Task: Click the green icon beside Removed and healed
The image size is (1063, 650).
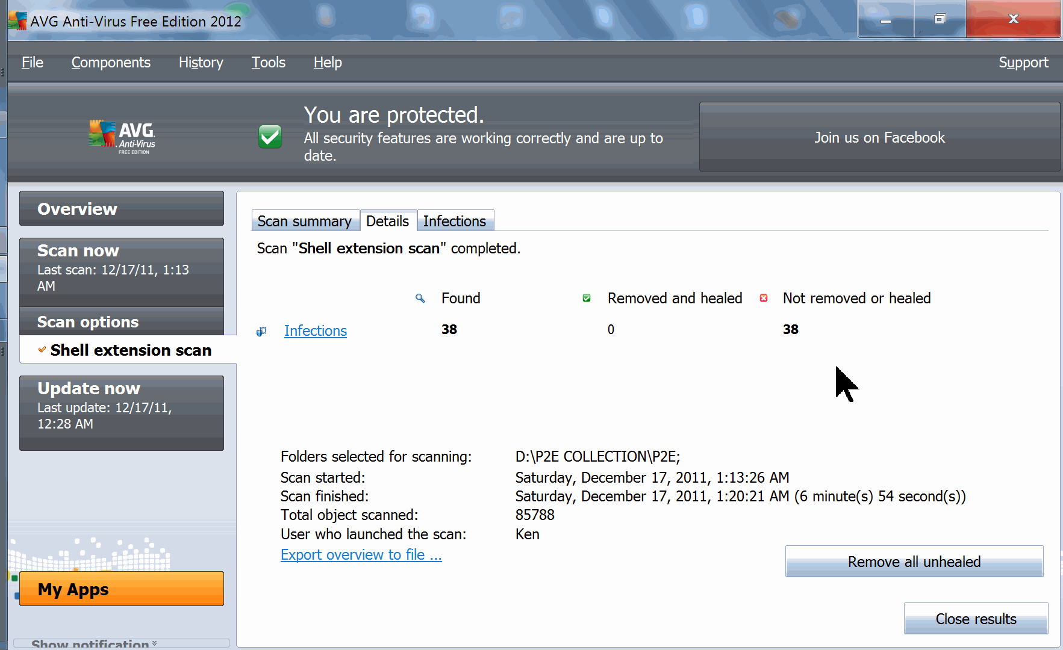Action: pos(587,298)
